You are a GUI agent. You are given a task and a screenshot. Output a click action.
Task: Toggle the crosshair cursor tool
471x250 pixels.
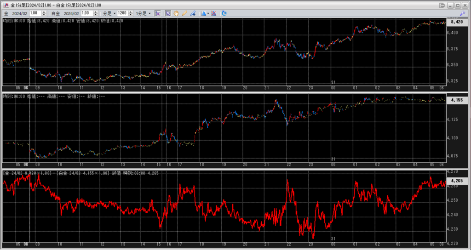(158, 13)
